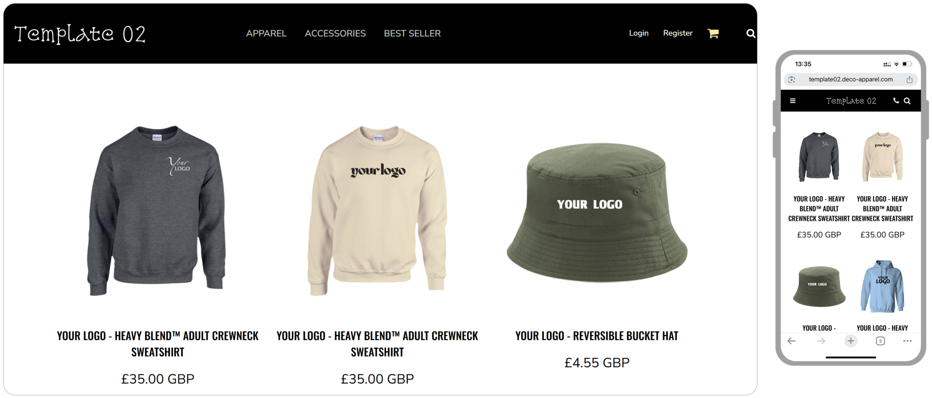
Task: Tap the mobile browser back arrow
Action: point(792,341)
